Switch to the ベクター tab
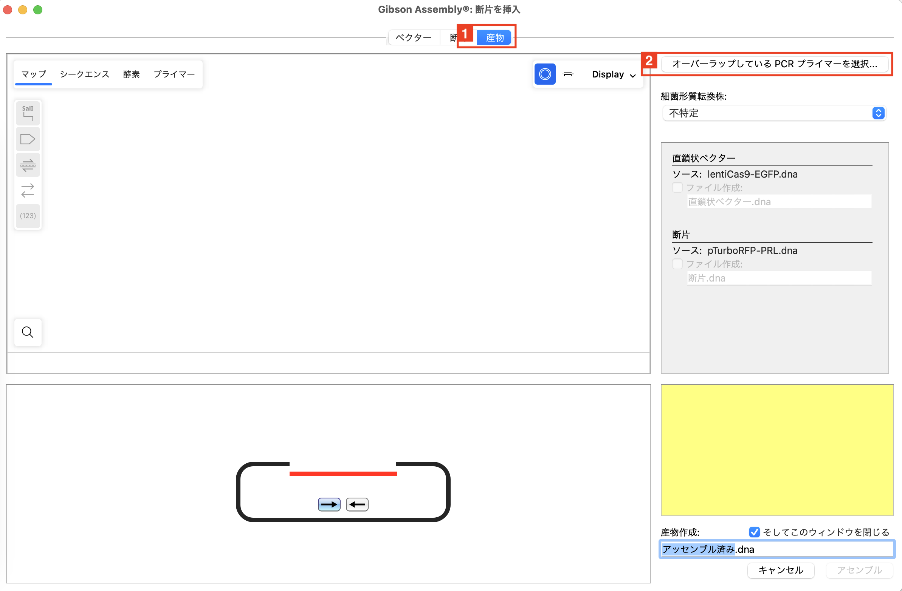902x591 pixels. click(x=414, y=37)
